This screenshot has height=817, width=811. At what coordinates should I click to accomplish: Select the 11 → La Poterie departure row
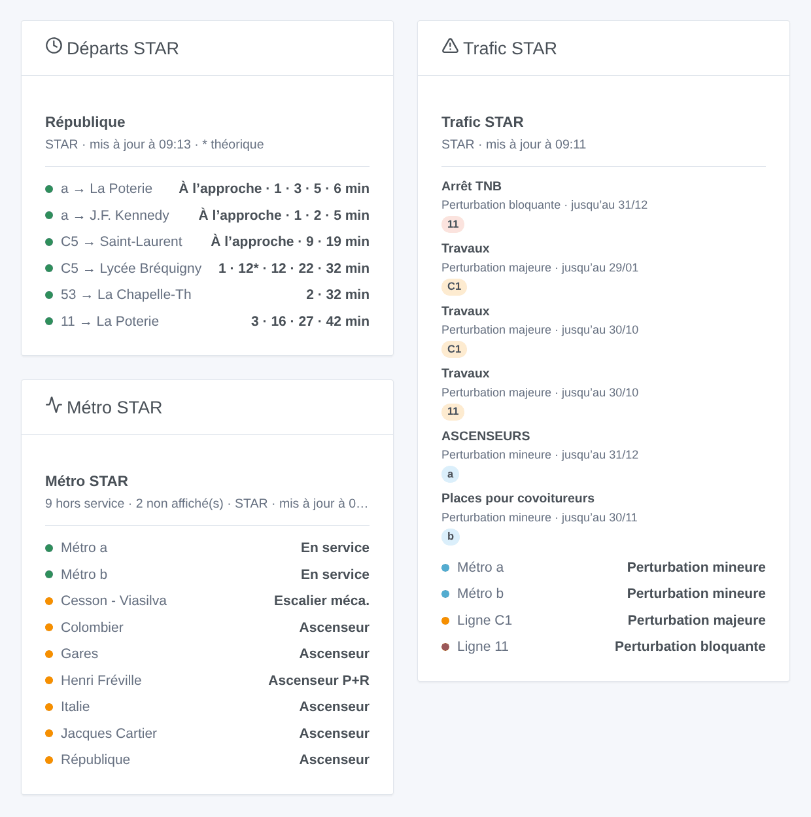point(207,321)
